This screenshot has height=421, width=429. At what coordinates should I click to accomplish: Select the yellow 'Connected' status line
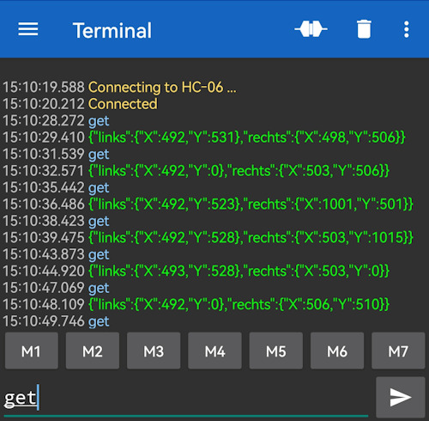click(x=80, y=104)
